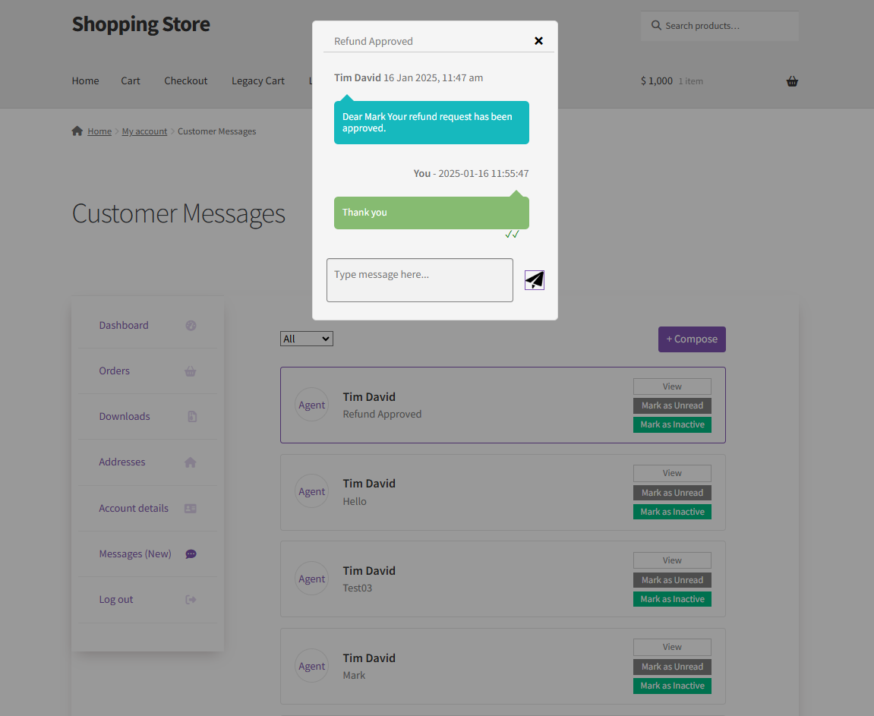Mark the Hello message as Inactive
Screen dimensions: 874x716
click(x=672, y=512)
